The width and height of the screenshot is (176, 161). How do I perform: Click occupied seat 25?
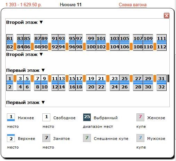[x=125, y=78]
